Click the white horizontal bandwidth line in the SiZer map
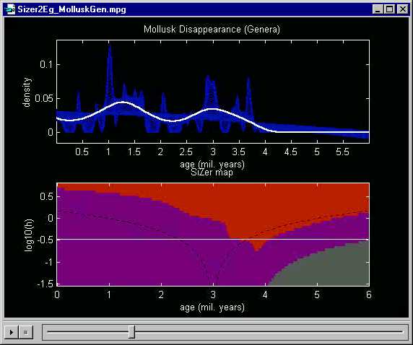This screenshot has width=413, height=345. [x=213, y=240]
